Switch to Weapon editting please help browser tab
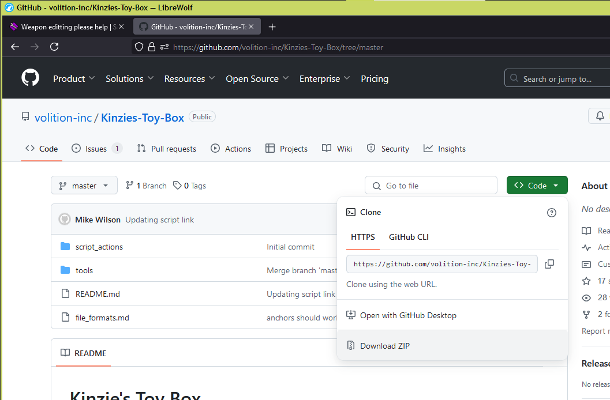610x400 pixels. (x=66, y=27)
